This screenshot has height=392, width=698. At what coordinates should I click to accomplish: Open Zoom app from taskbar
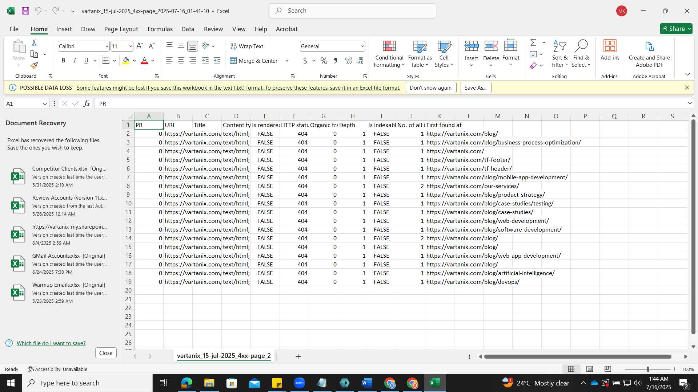pos(300,383)
